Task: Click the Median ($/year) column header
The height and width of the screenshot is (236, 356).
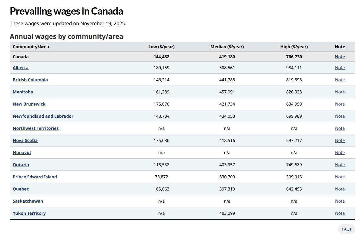Action: coord(227,47)
